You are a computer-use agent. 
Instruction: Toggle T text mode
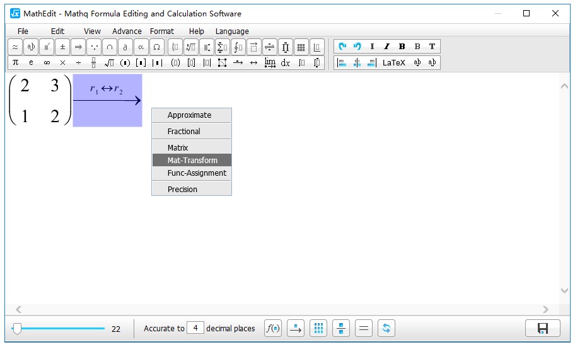(x=432, y=46)
